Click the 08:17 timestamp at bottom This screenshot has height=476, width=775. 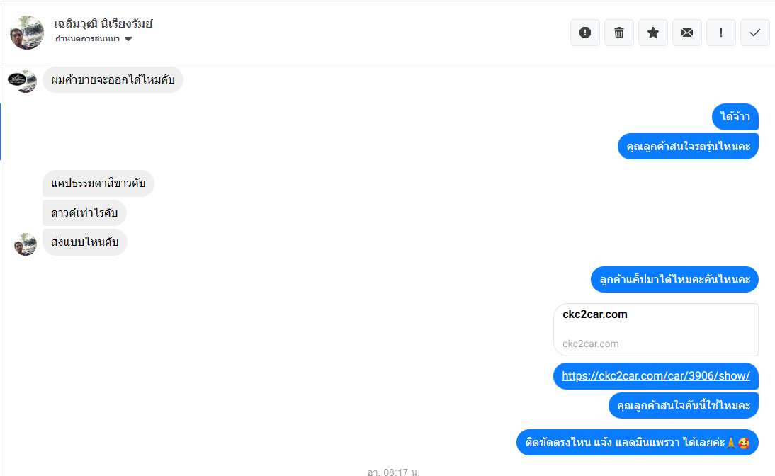point(393,472)
